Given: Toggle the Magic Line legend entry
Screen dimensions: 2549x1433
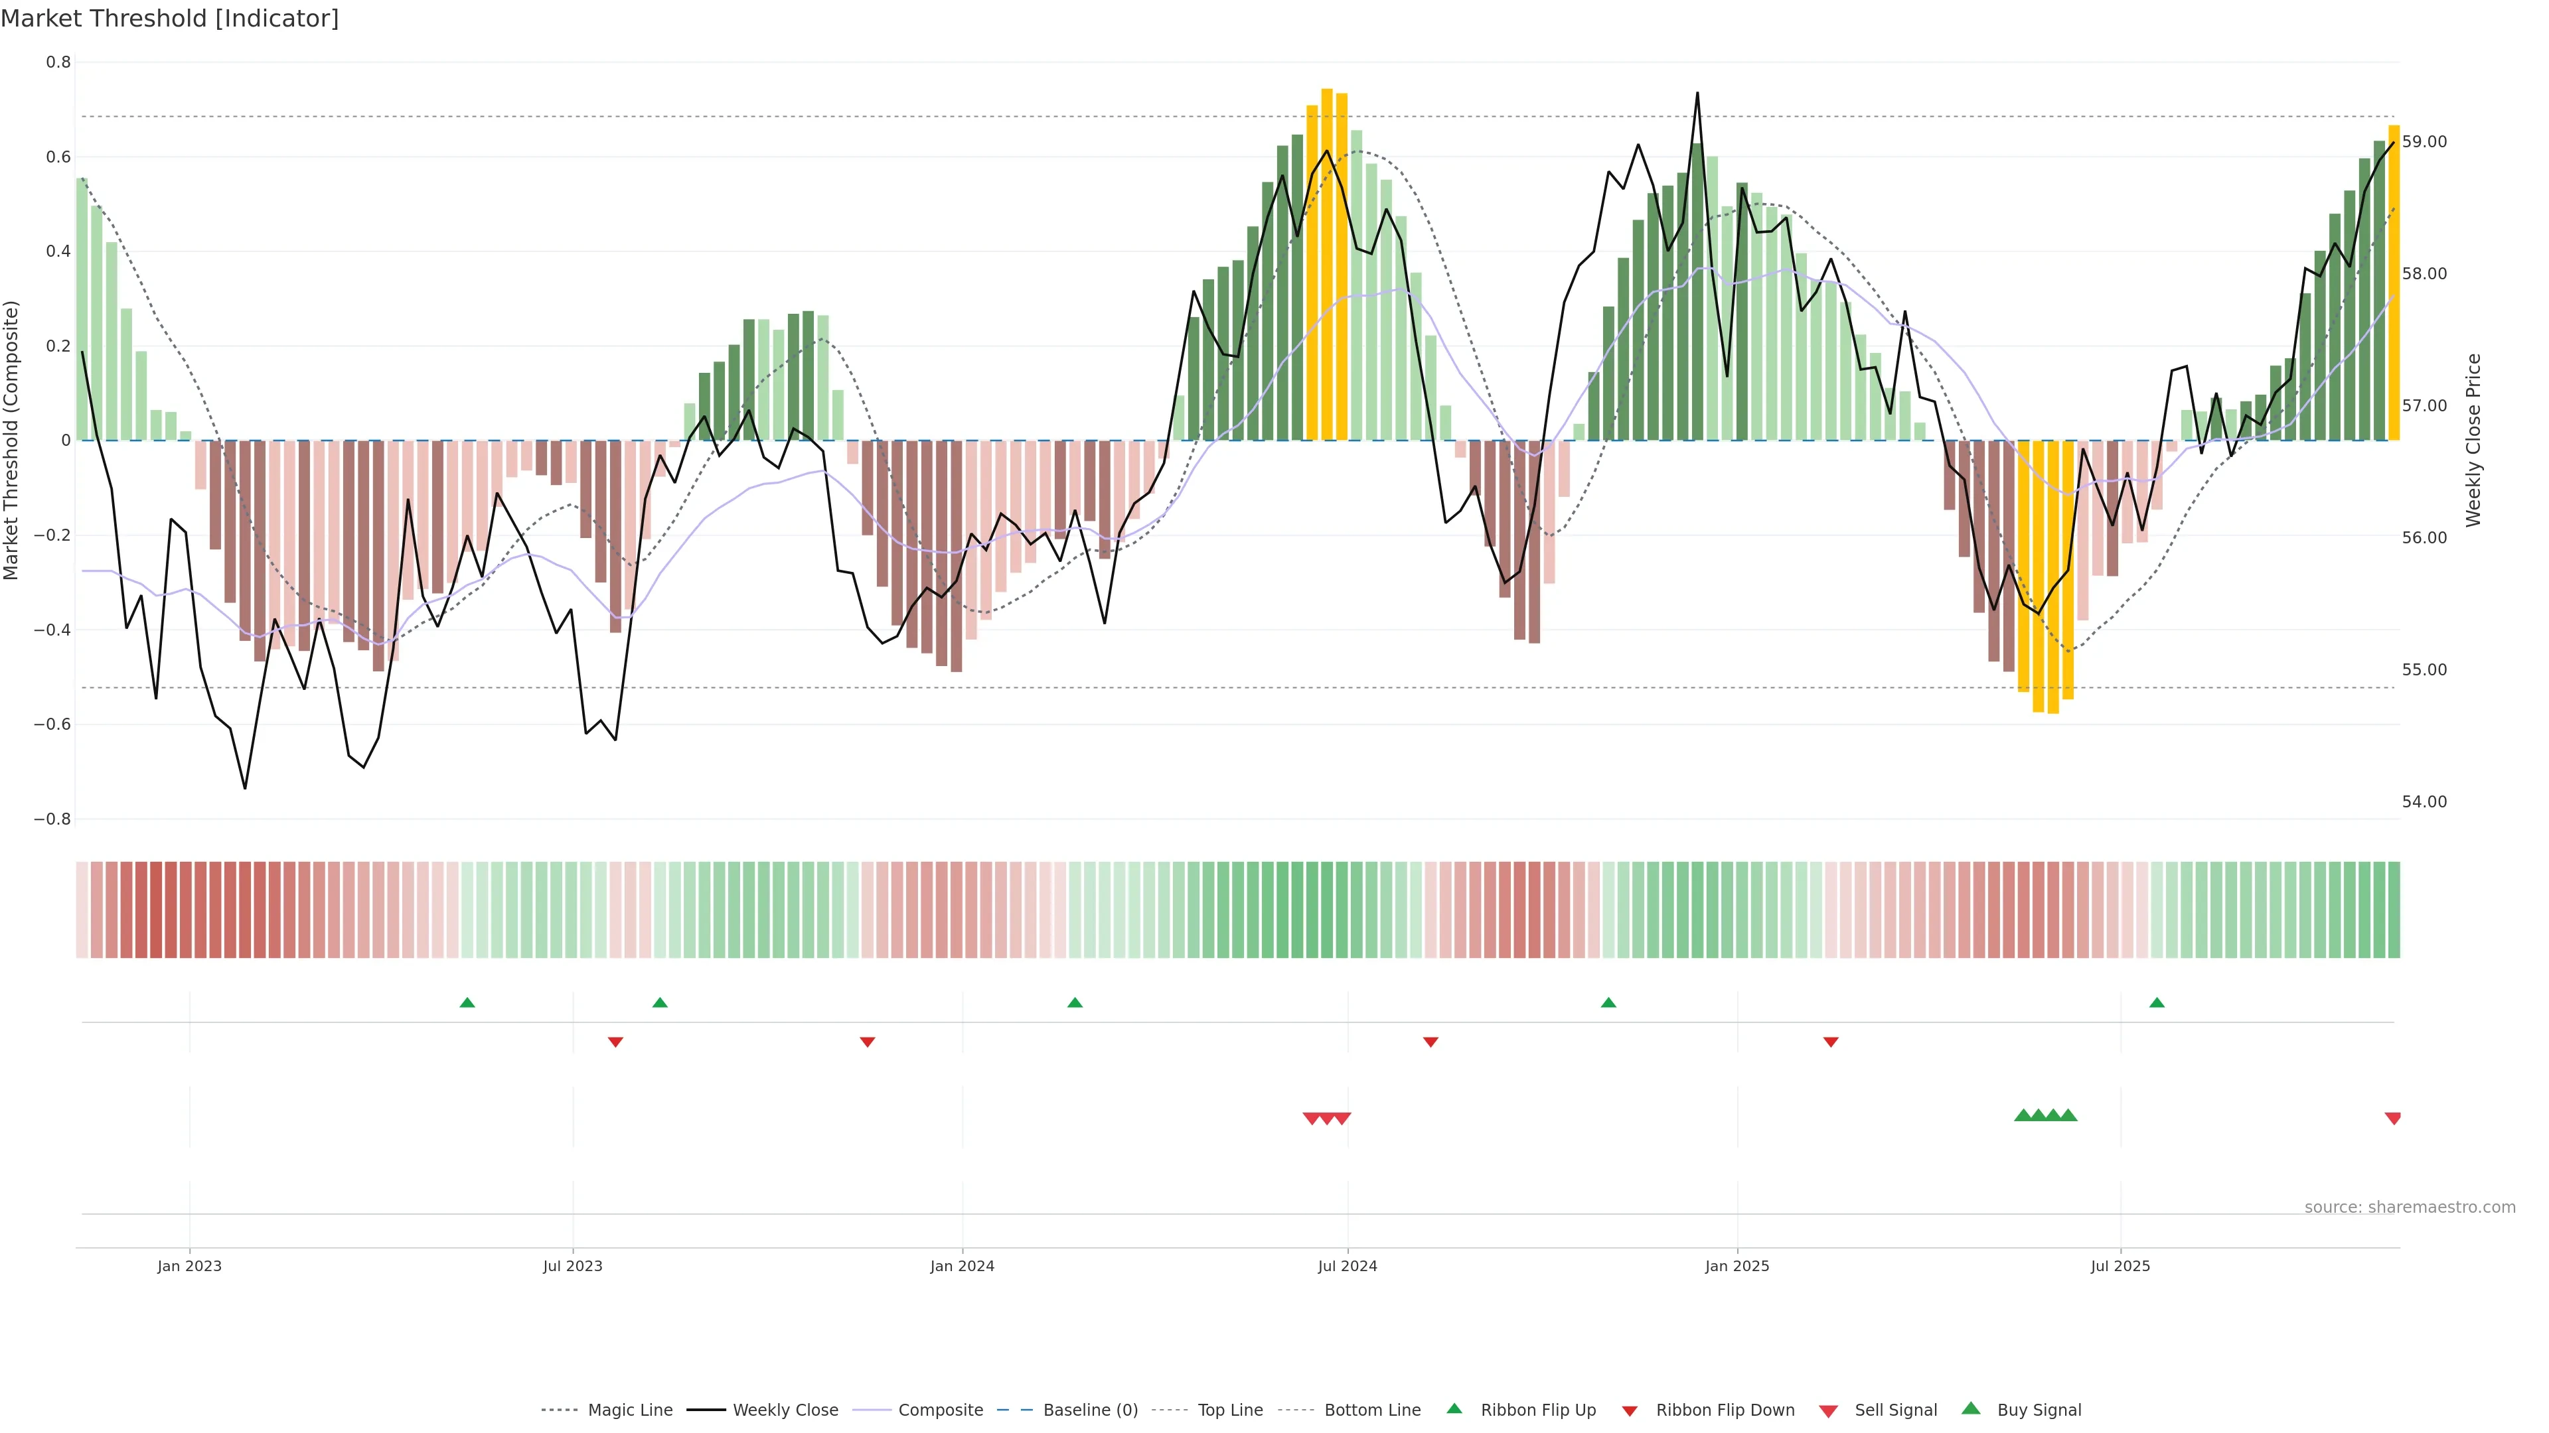Looking at the screenshot, I should point(629,1410).
